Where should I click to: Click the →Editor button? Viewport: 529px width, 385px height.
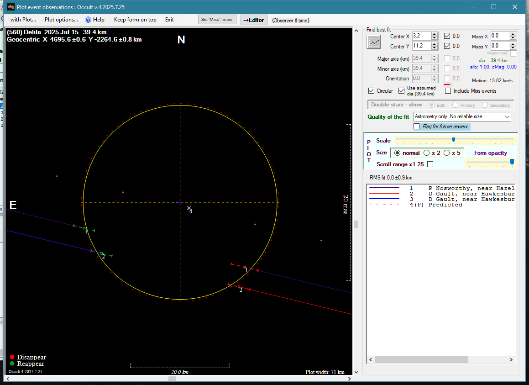253,20
